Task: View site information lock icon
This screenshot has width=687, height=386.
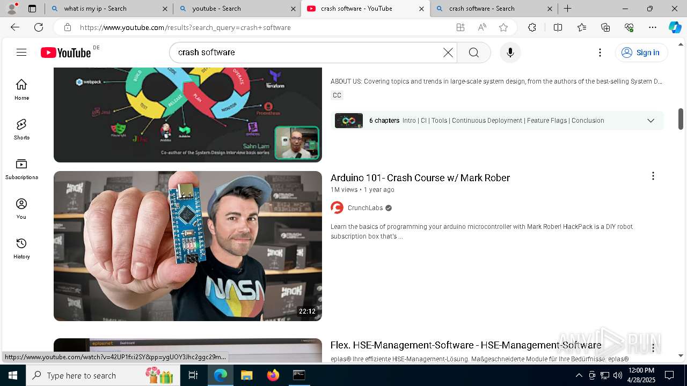Action: [x=67, y=27]
